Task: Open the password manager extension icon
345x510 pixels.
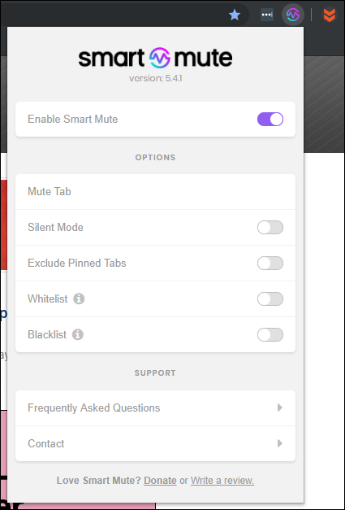Action: (x=267, y=15)
